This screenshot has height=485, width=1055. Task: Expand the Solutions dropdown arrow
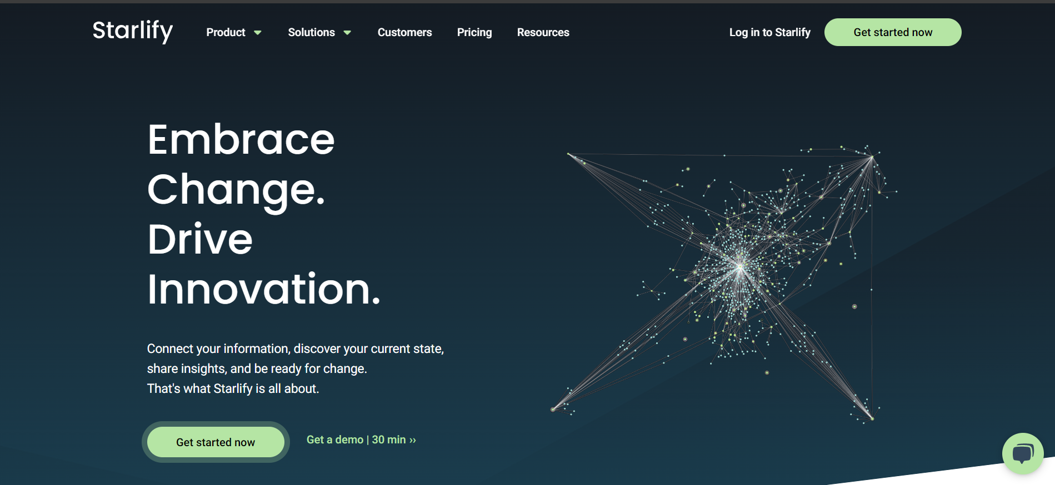347,33
